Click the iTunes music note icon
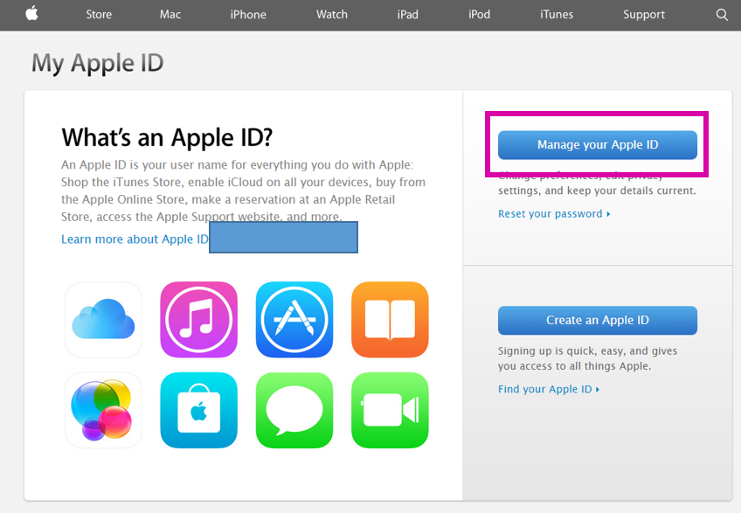Image resolution: width=741 pixels, height=513 pixels. pos(199,320)
